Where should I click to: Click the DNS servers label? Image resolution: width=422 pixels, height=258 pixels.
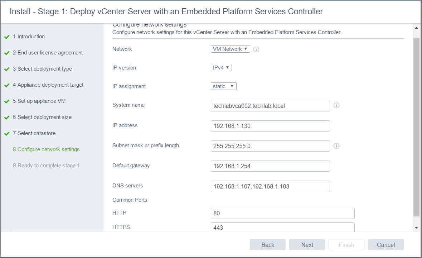(127, 186)
